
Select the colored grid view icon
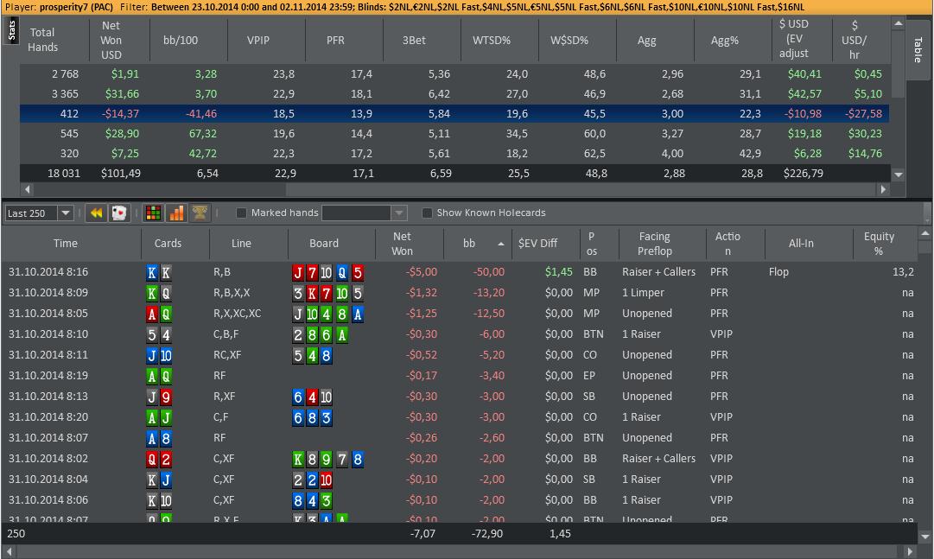[x=154, y=213]
